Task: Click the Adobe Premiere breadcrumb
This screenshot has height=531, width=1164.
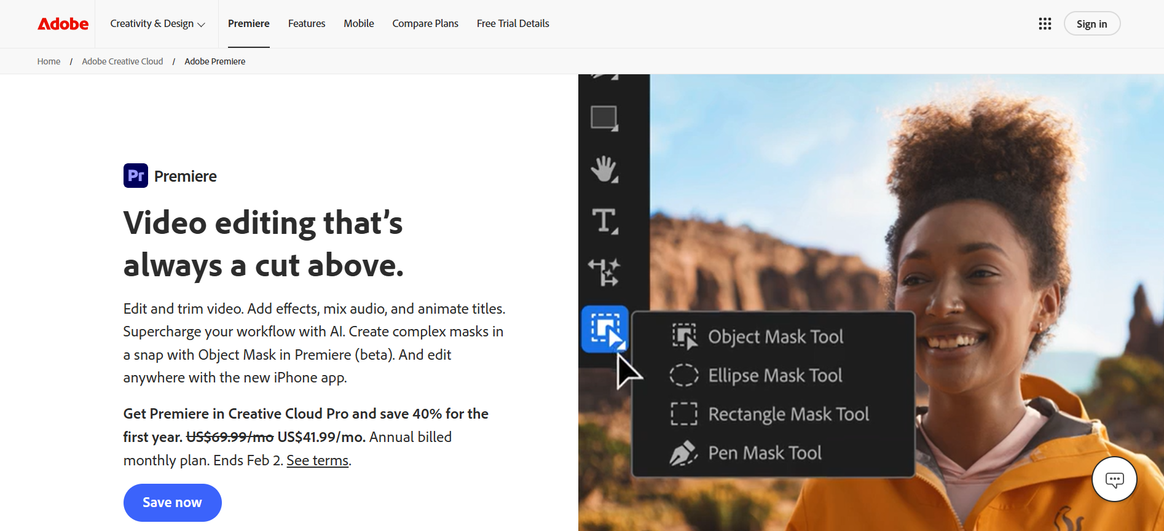Action: [x=215, y=61]
